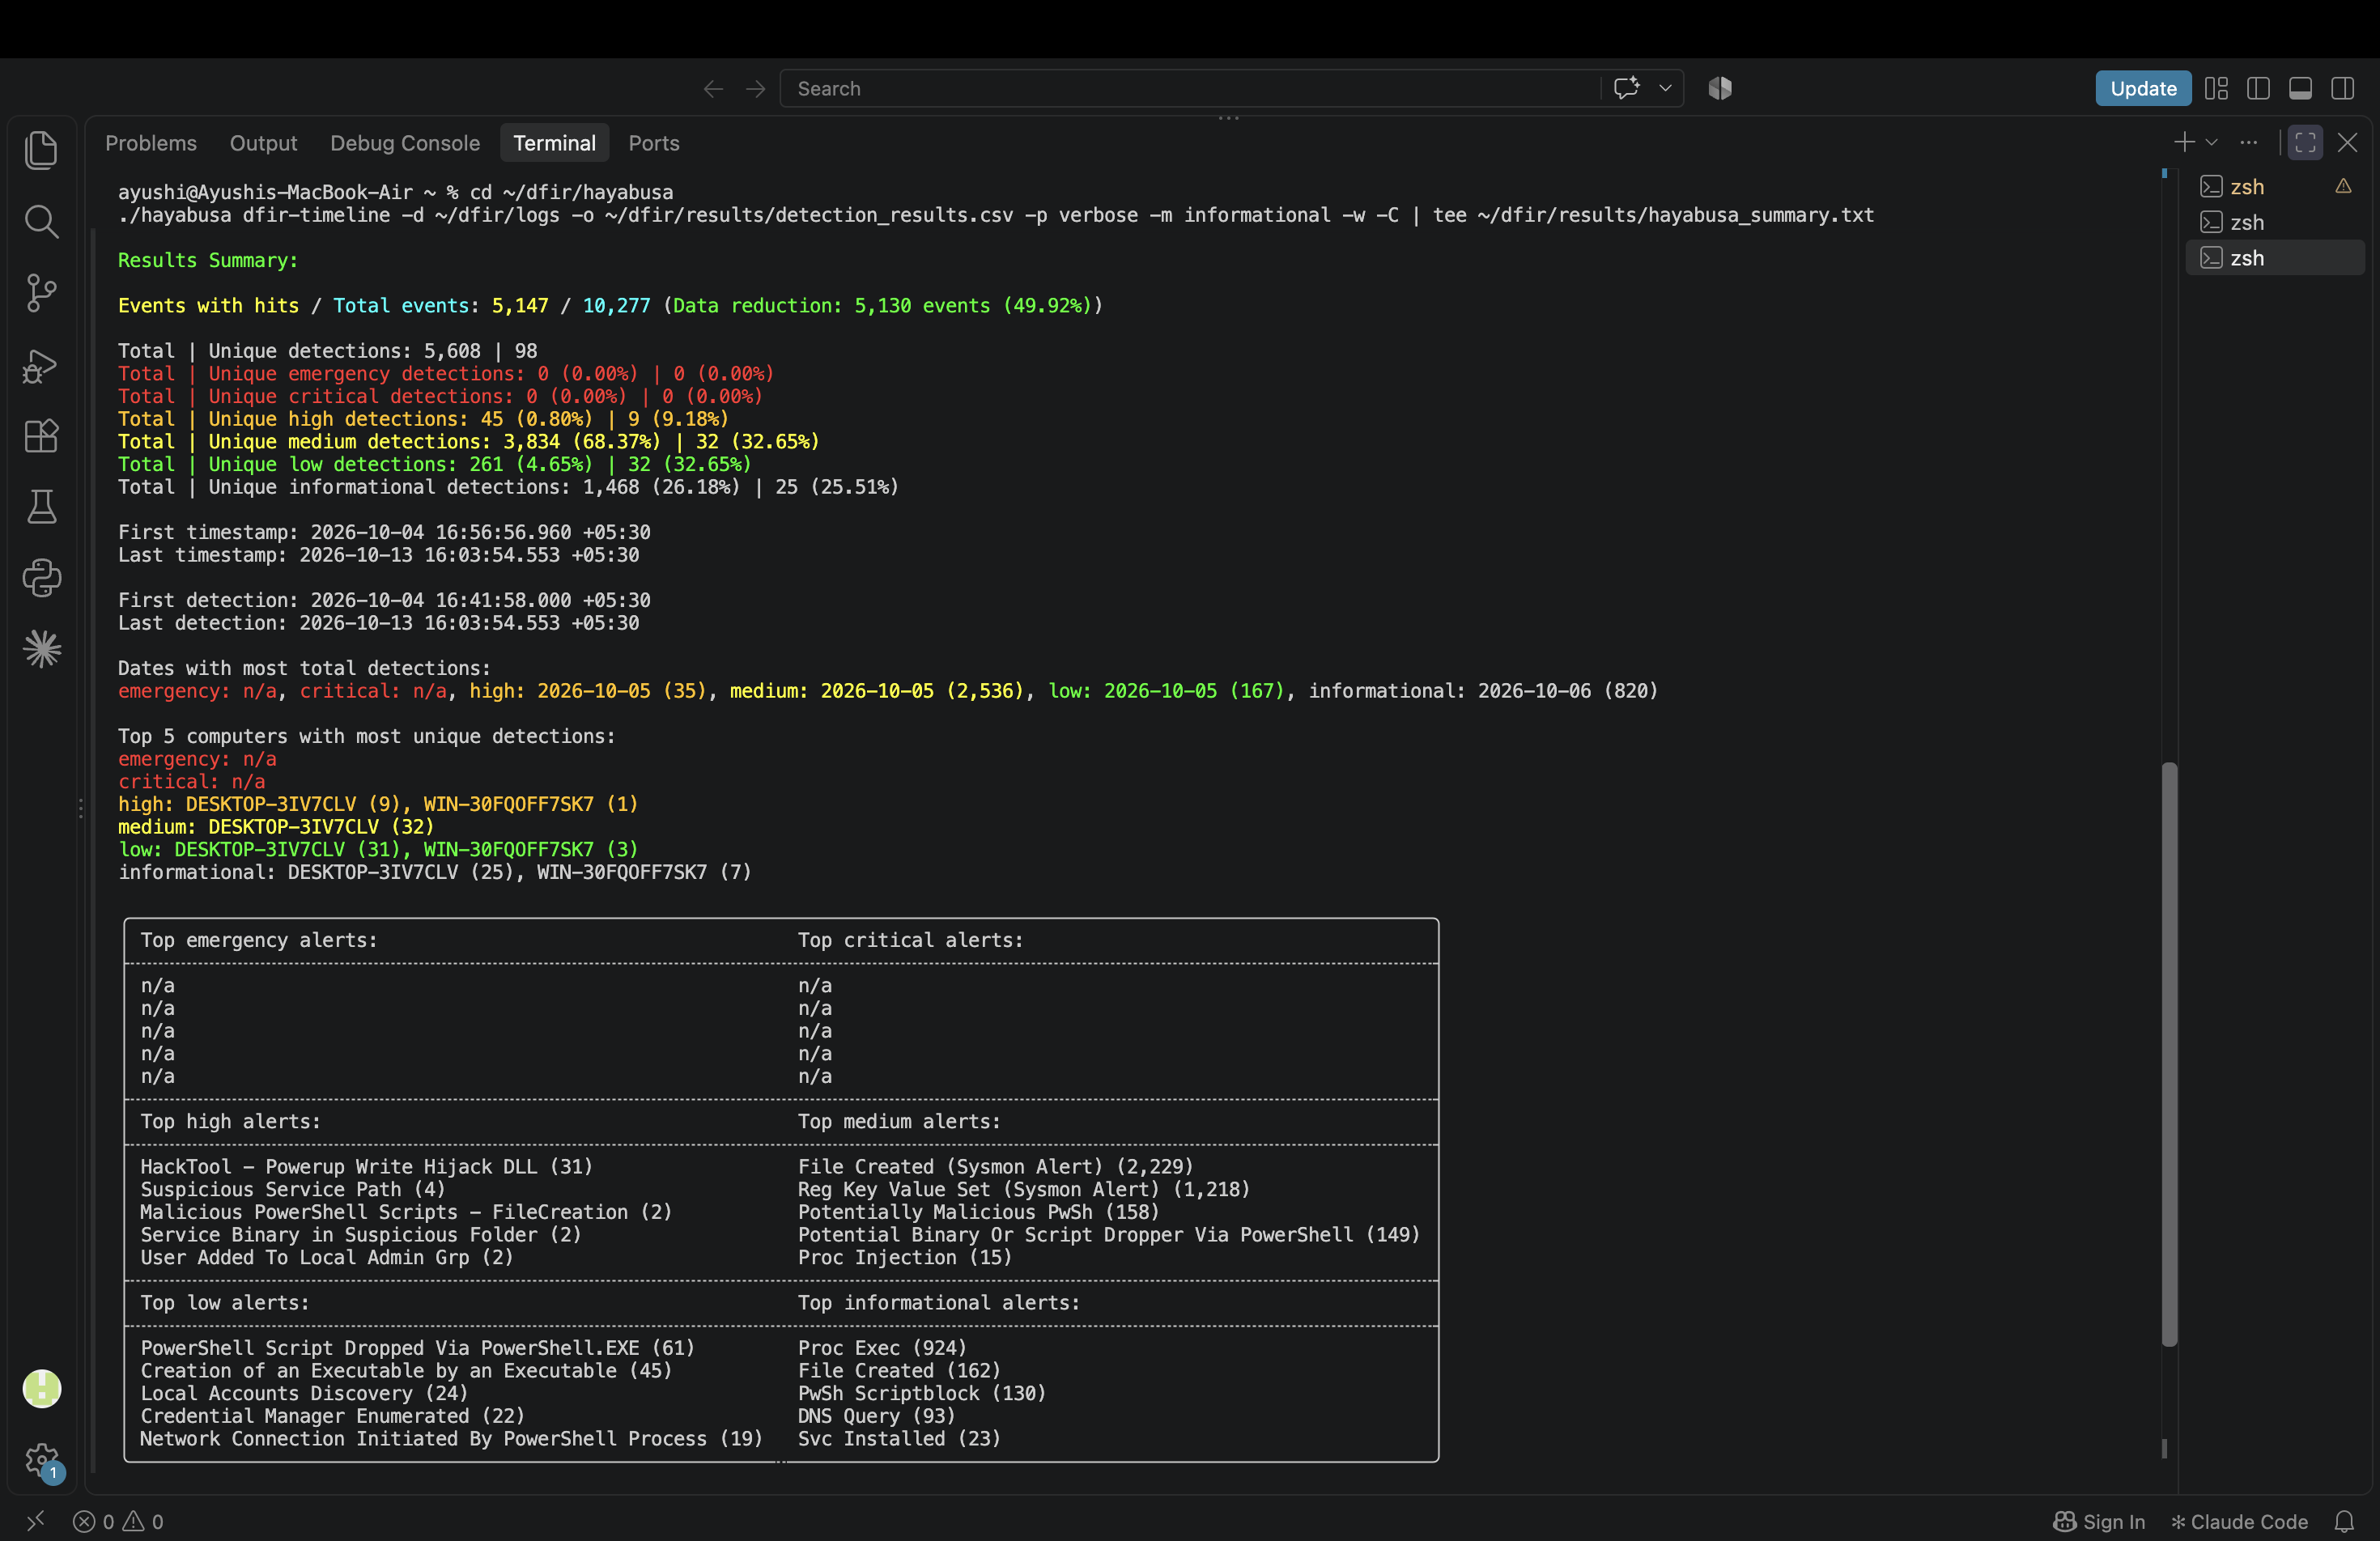Create a new terminal with plus button
The width and height of the screenshot is (2380, 1541).
pyautogui.click(x=2184, y=143)
